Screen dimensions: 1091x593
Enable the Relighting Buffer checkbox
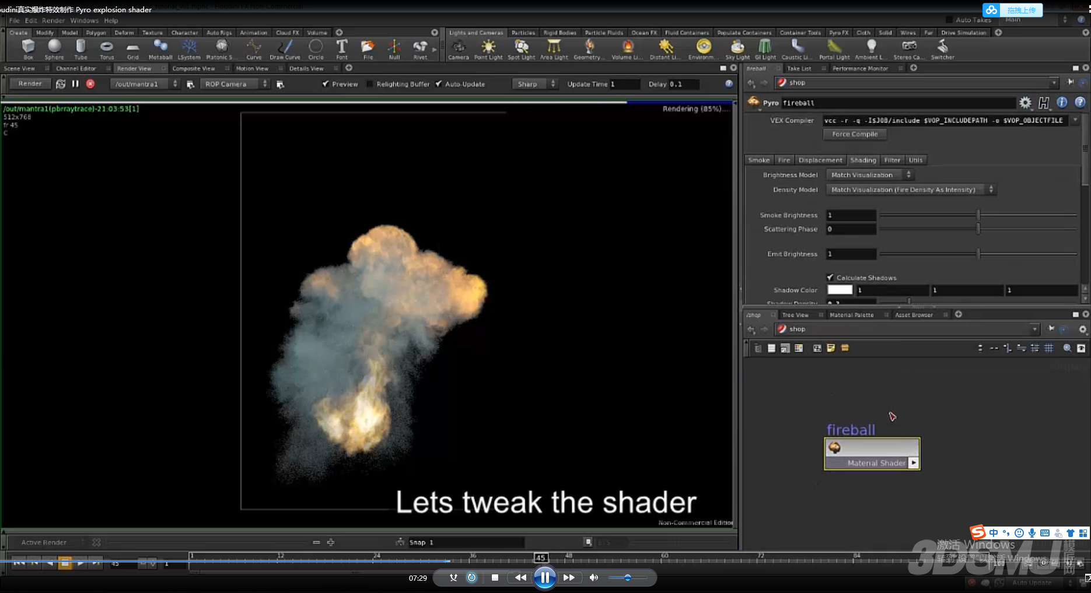coord(369,84)
